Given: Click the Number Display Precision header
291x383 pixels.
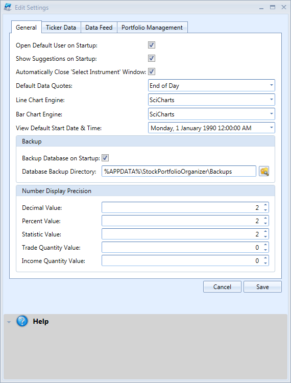Looking at the screenshot, I should 145,191.
